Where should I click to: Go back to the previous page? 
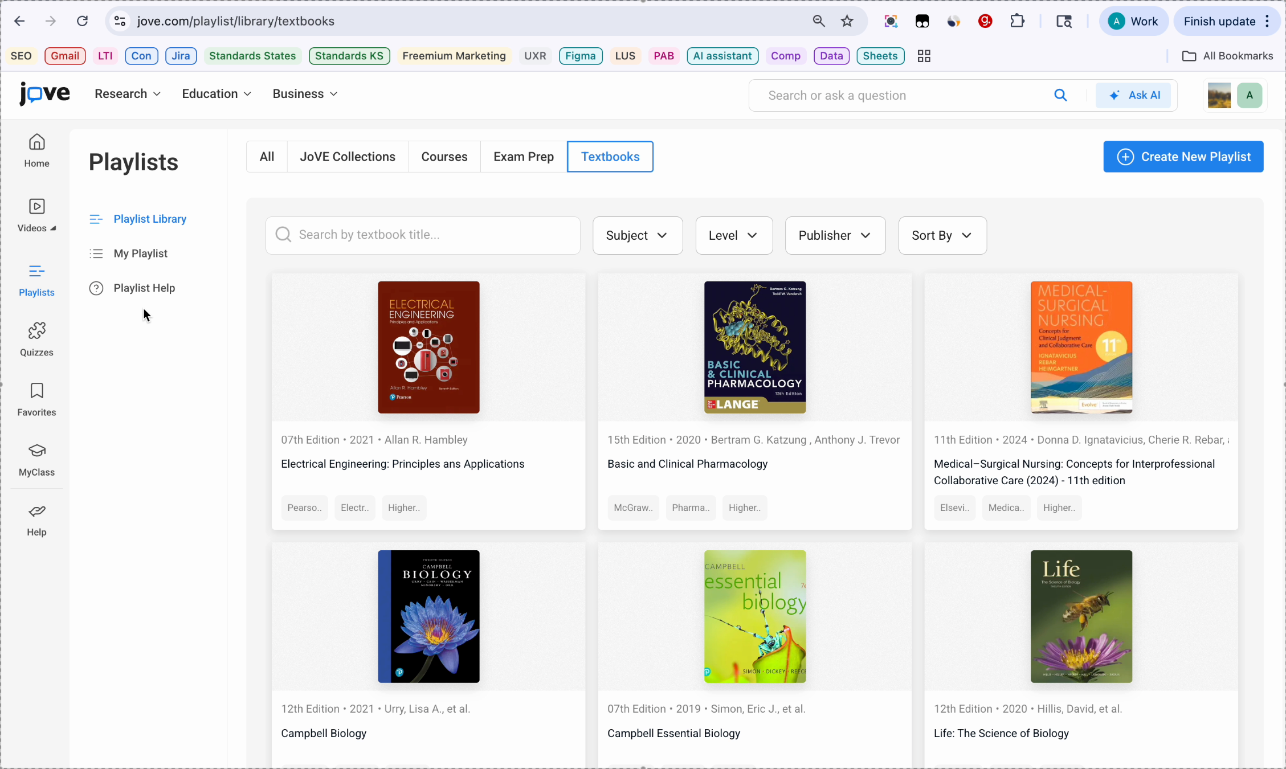click(19, 21)
